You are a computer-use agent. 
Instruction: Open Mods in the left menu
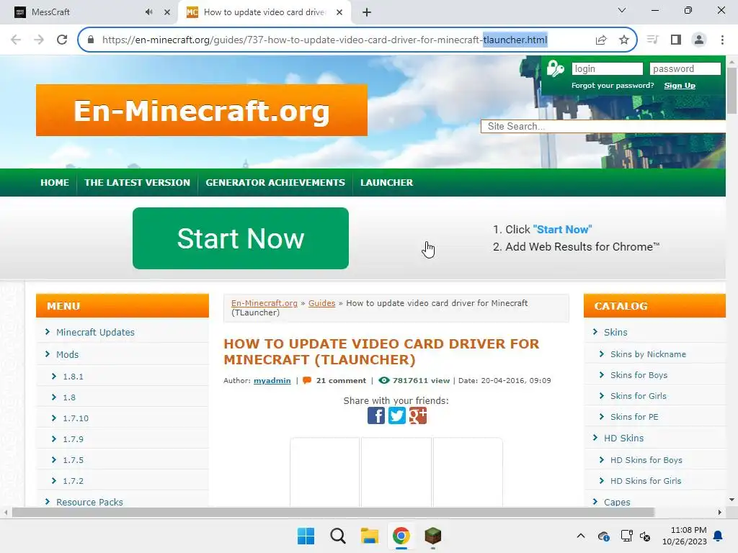click(x=67, y=354)
